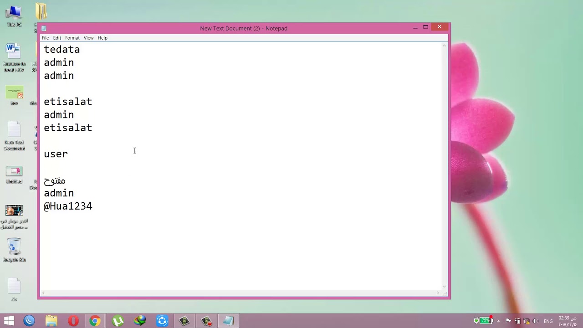The width and height of the screenshot is (583, 328).
Task: Select the "Untitled" desktop image file
Action: point(14,174)
